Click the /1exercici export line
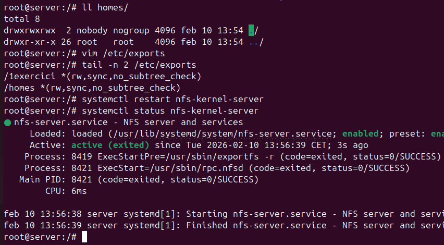The image size is (444, 245). [102, 77]
